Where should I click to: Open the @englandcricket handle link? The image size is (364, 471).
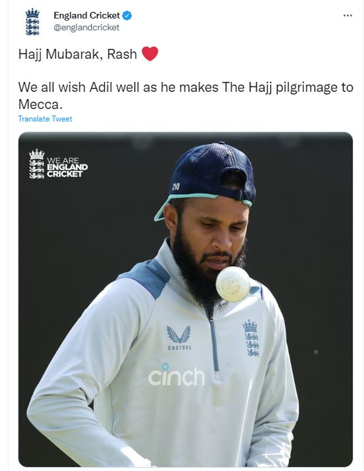(86, 27)
